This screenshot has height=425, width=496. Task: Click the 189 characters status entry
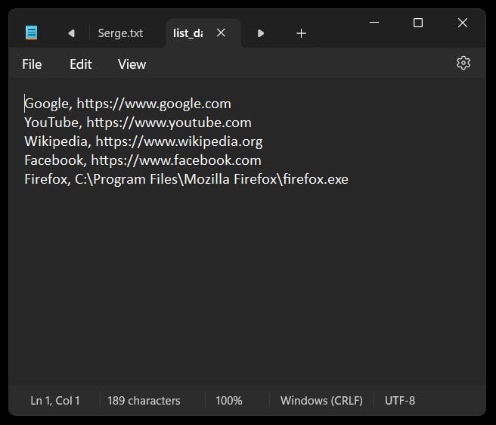click(144, 401)
